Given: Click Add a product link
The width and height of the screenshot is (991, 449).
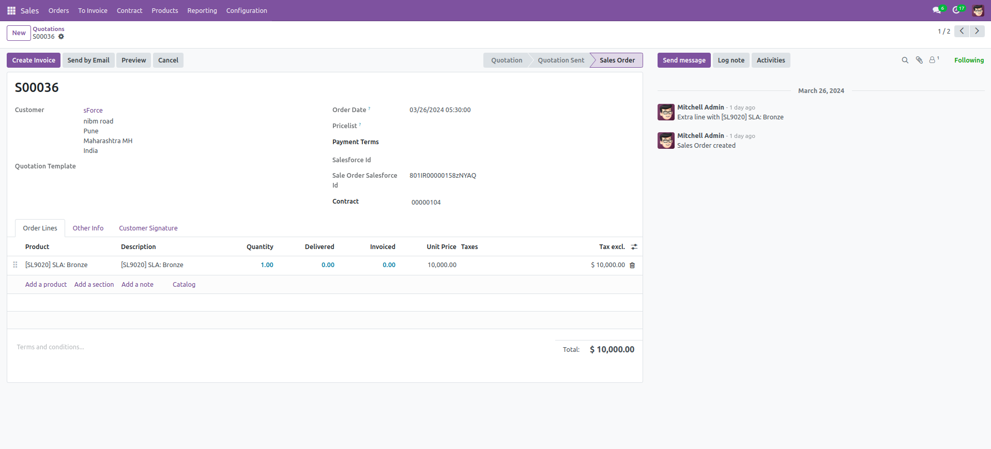Looking at the screenshot, I should click(x=46, y=285).
